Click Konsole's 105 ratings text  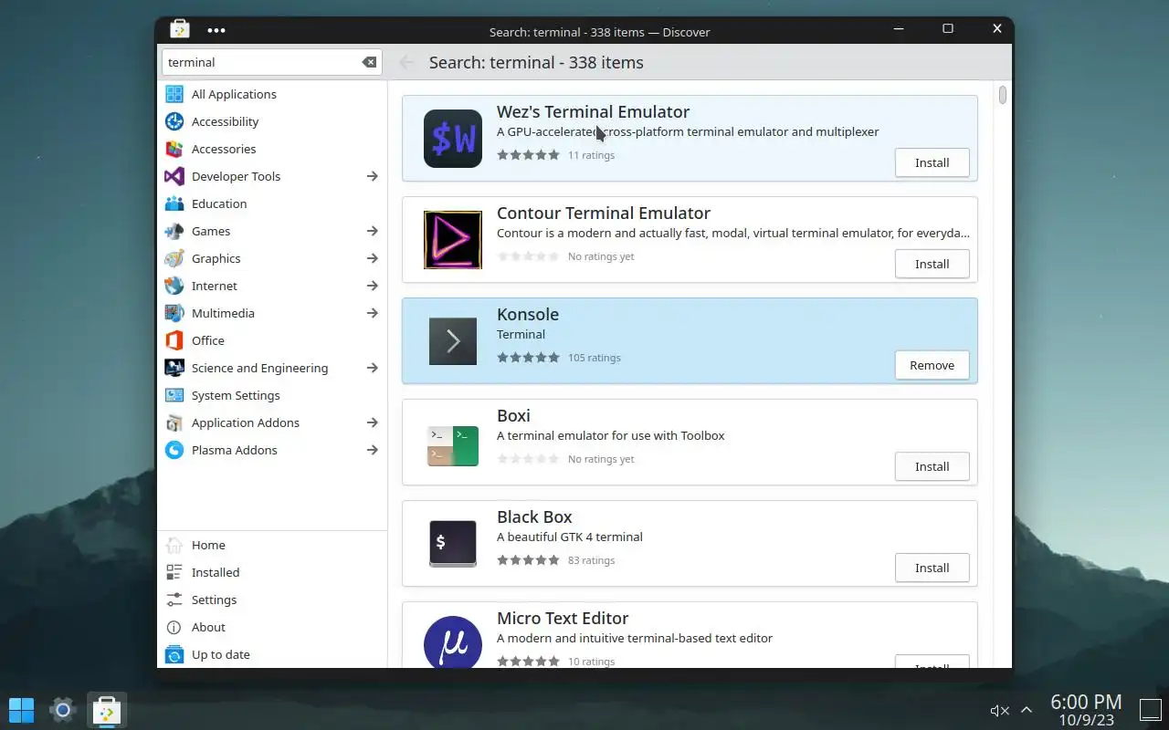pyautogui.click(x=594, y=358)
